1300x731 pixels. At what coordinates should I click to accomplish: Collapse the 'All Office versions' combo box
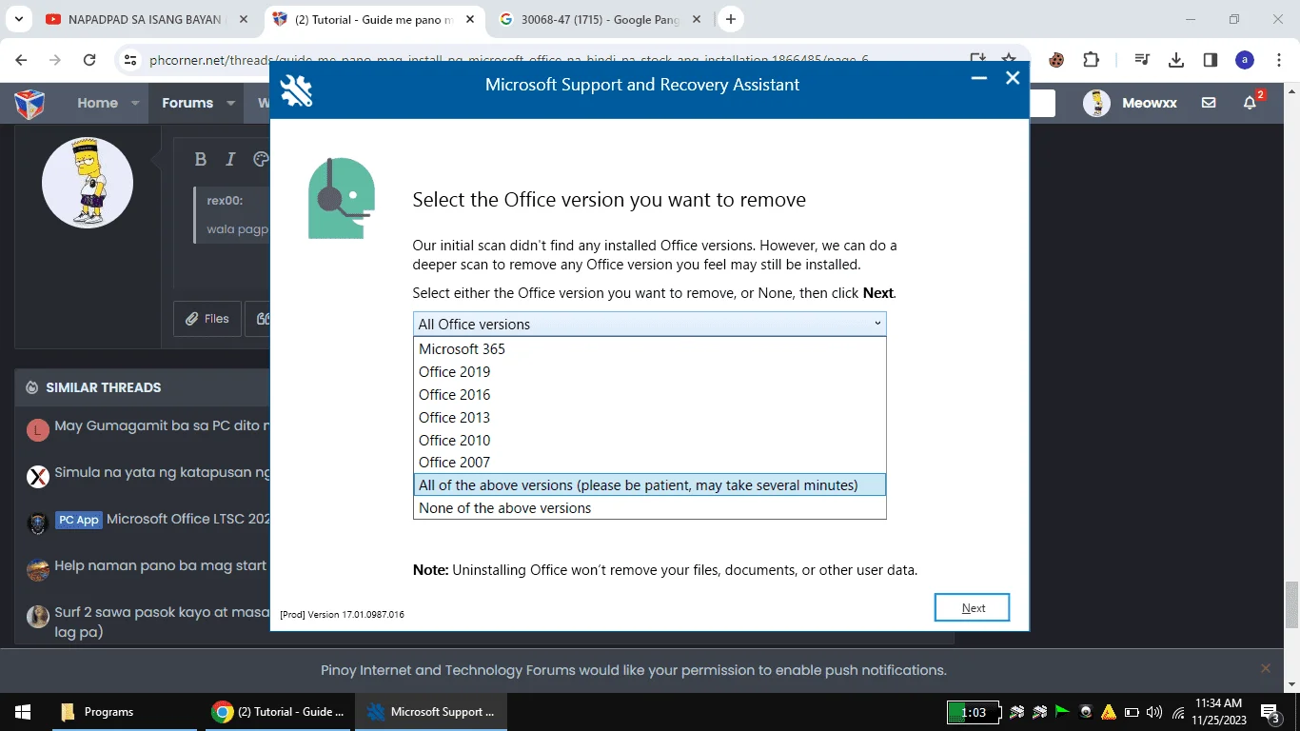[650, 325]
